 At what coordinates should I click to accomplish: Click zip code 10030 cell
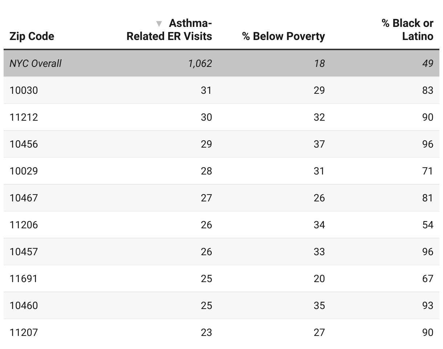(x=24, y=90)
